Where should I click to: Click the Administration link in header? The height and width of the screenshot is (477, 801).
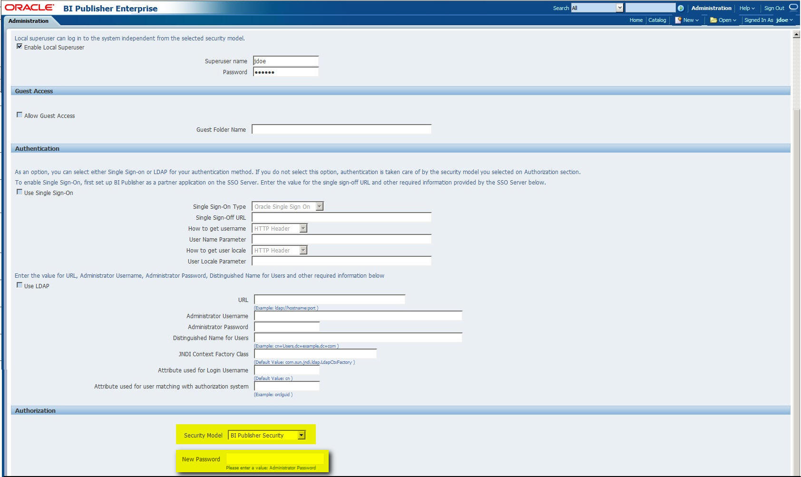(x=711, y=8)
